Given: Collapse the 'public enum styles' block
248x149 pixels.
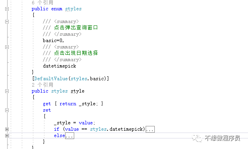Looking at the screenshot, I should 7,9.
